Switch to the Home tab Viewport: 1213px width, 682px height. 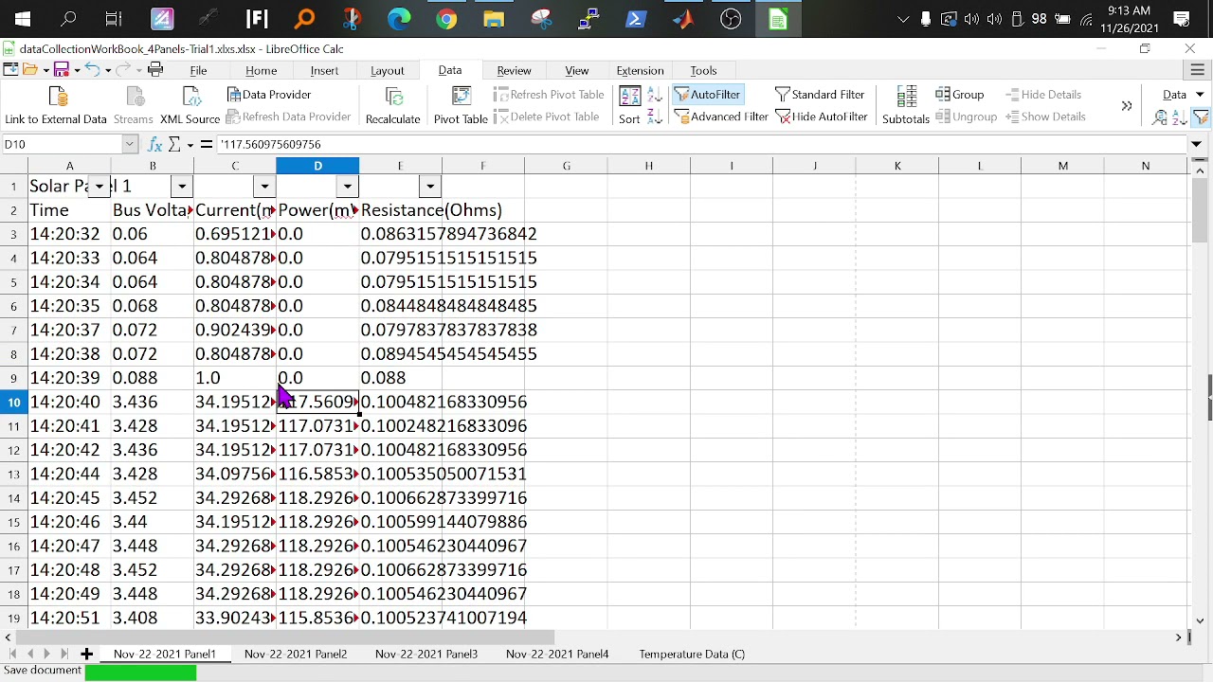tap(262, 70)
